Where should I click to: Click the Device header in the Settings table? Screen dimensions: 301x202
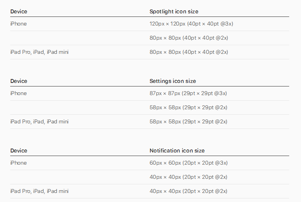point(19,81)
